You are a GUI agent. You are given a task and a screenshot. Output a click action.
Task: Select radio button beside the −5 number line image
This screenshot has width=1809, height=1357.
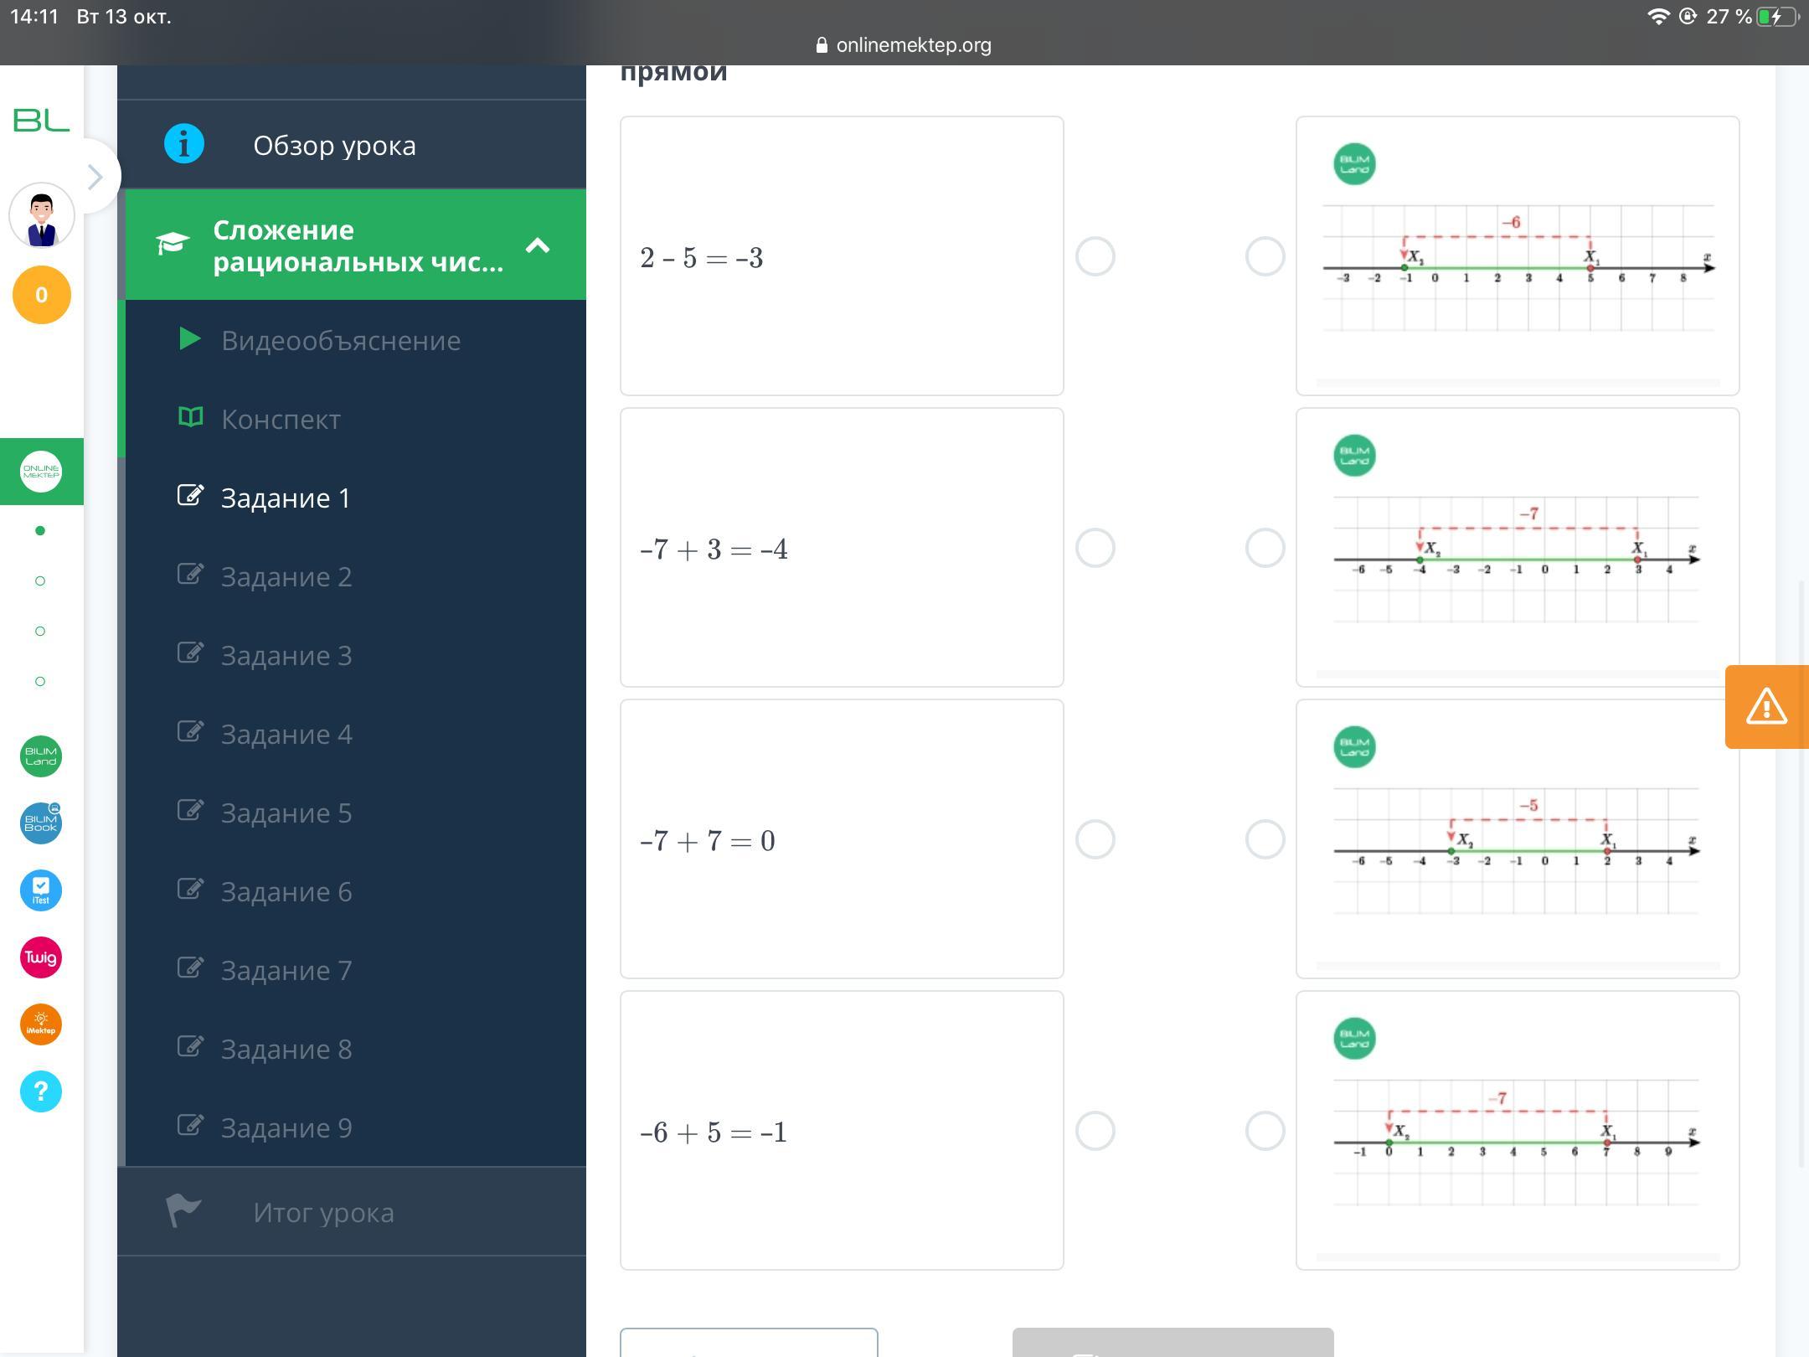coord(1265,839)
